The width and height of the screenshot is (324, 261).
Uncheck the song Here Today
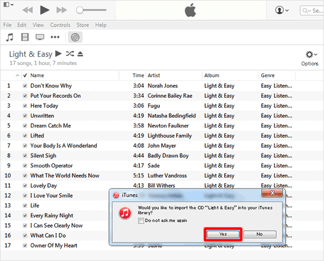pos(25,106)
